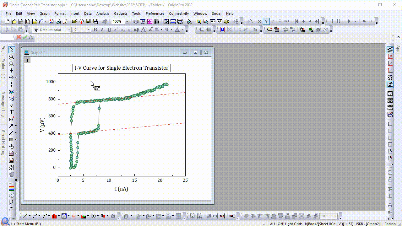Open the Messages Log side tab
402x226 pixels.
(x=3, y=104)
